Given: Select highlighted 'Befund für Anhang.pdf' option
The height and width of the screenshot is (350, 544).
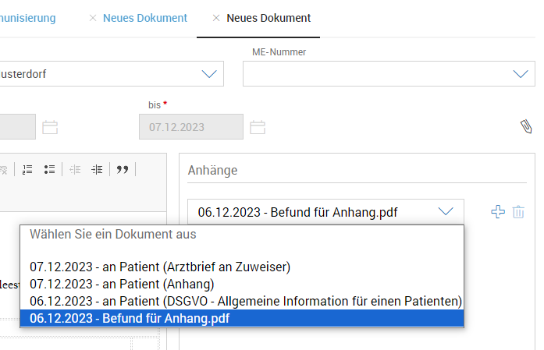Looking at the screenshot, I should pyautogui.click(x=130, y=318).
